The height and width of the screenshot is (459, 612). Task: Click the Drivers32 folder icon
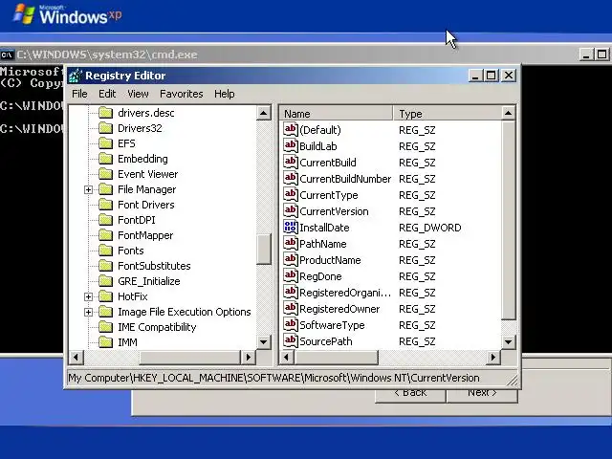[x=105, y=128]
